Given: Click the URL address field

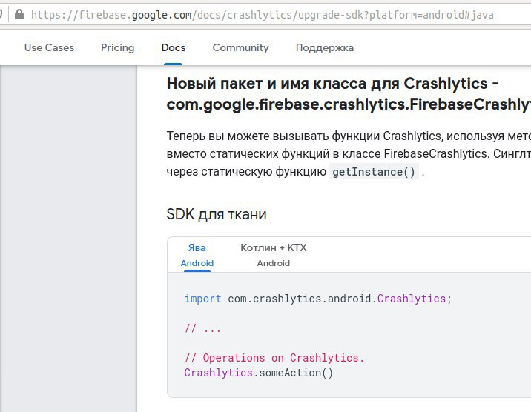Looking at the screenshot, I should coord(262,15).
